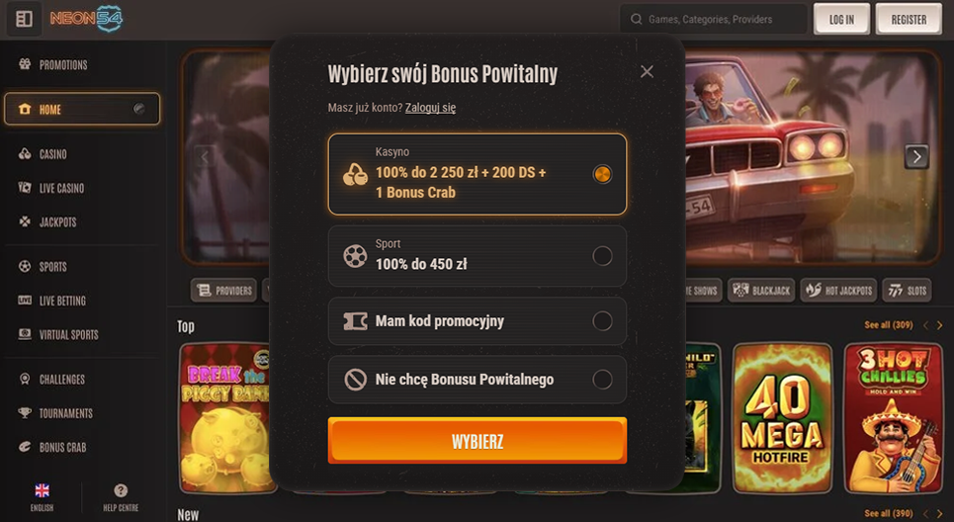Open the Help Centre question icon

tap(121, 489)
